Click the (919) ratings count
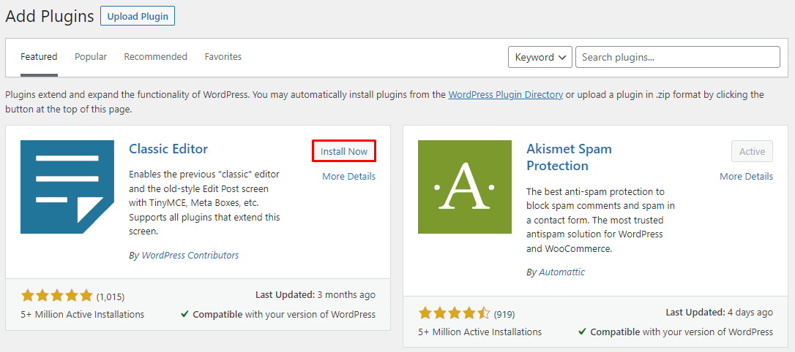The height and width of the screenshot is (352, 795). tap(504, 315)
